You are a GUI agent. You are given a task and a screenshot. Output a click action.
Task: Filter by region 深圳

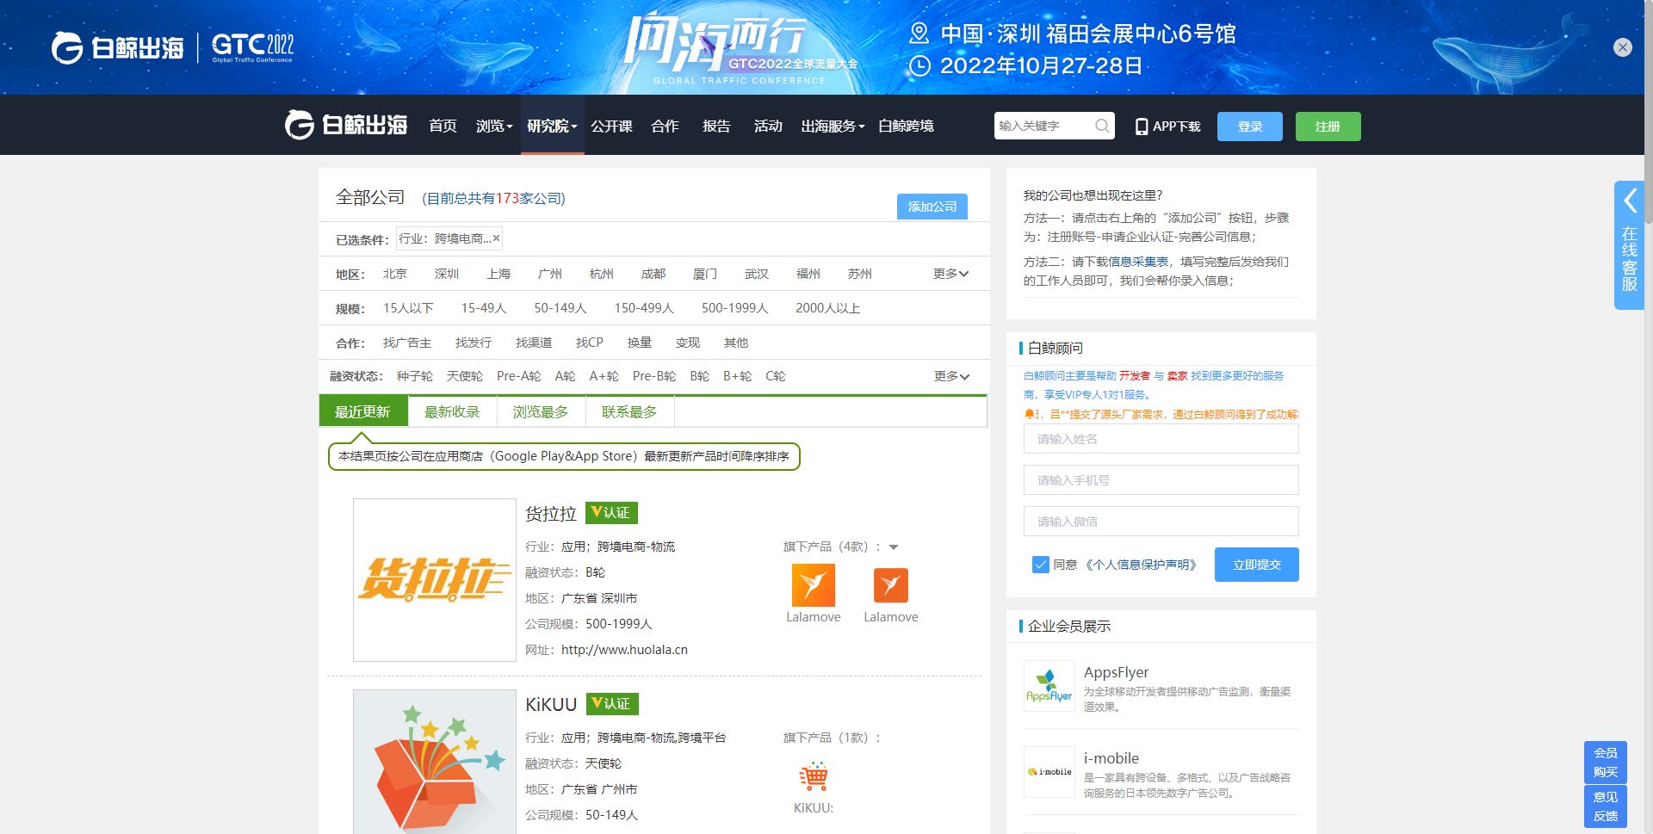click(447, 274)
